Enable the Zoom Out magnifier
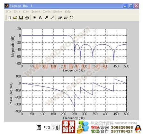Image resolution: width=143 pixels, height=134 pixels. pos(66,18)
